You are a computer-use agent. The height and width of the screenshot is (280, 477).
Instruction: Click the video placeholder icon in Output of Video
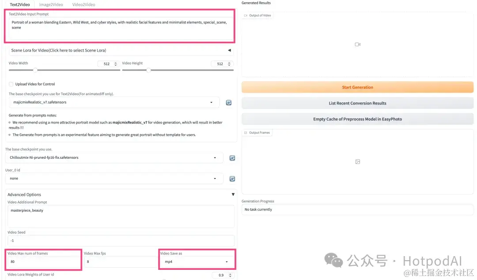(x=357, y=45)
